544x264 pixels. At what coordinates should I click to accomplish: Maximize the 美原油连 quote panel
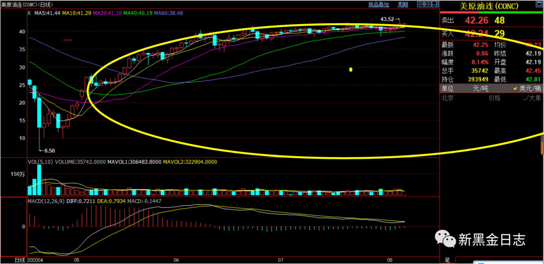tap(539, 4)
